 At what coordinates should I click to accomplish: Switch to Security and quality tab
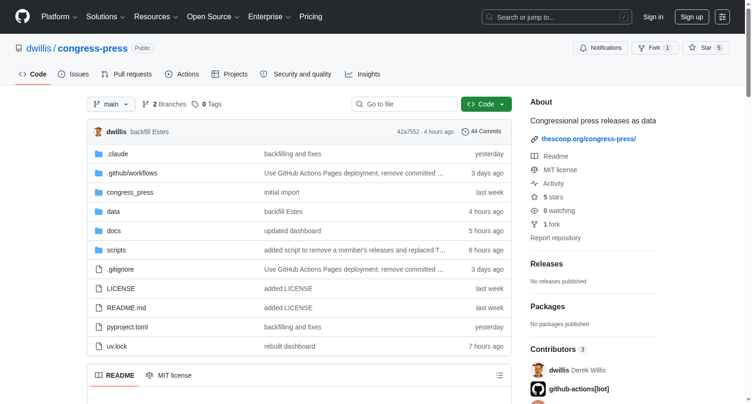coord(296,74)
